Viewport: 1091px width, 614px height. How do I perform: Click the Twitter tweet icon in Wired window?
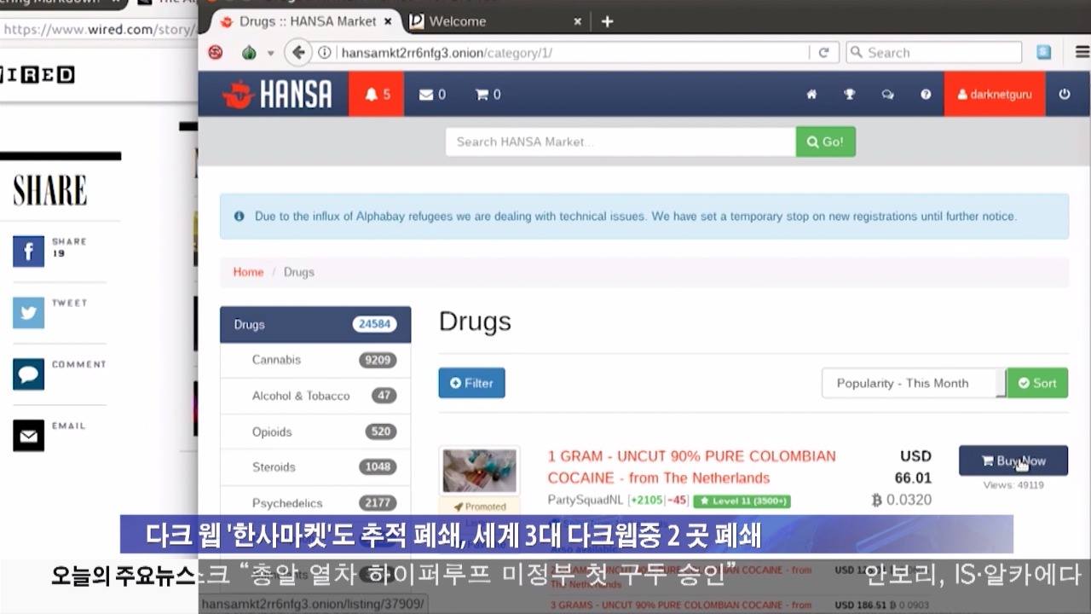click(x=28, y=313)
